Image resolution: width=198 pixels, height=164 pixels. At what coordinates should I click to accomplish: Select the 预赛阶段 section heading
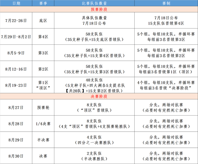coord(99,9)
